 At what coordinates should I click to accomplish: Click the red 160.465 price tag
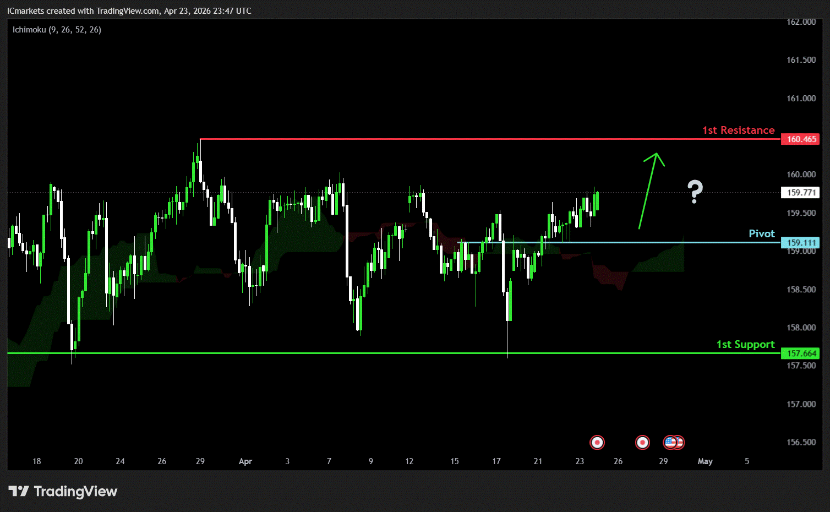800,139
